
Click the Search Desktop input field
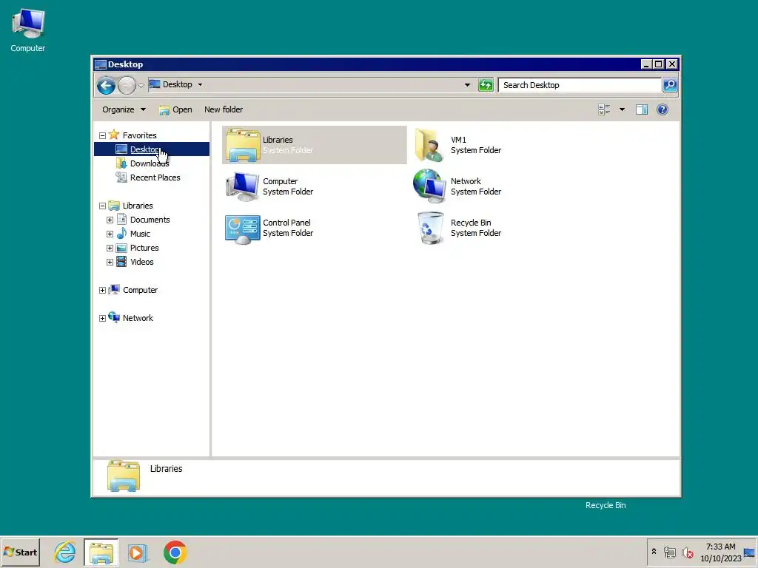tap(580, 85)
